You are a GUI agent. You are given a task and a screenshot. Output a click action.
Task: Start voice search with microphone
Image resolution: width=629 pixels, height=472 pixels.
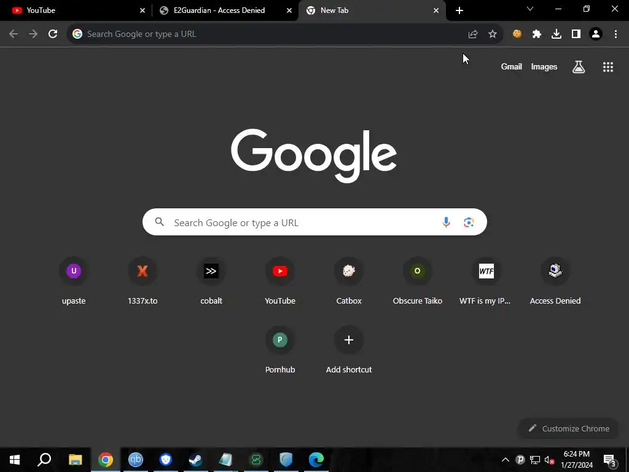tap(446, 222)
